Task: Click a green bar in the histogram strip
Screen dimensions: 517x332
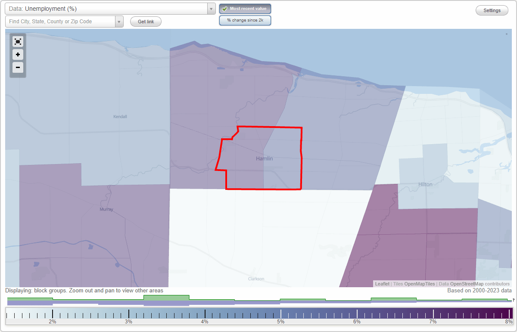Action: pyautogui.click(x=166, y=298)
